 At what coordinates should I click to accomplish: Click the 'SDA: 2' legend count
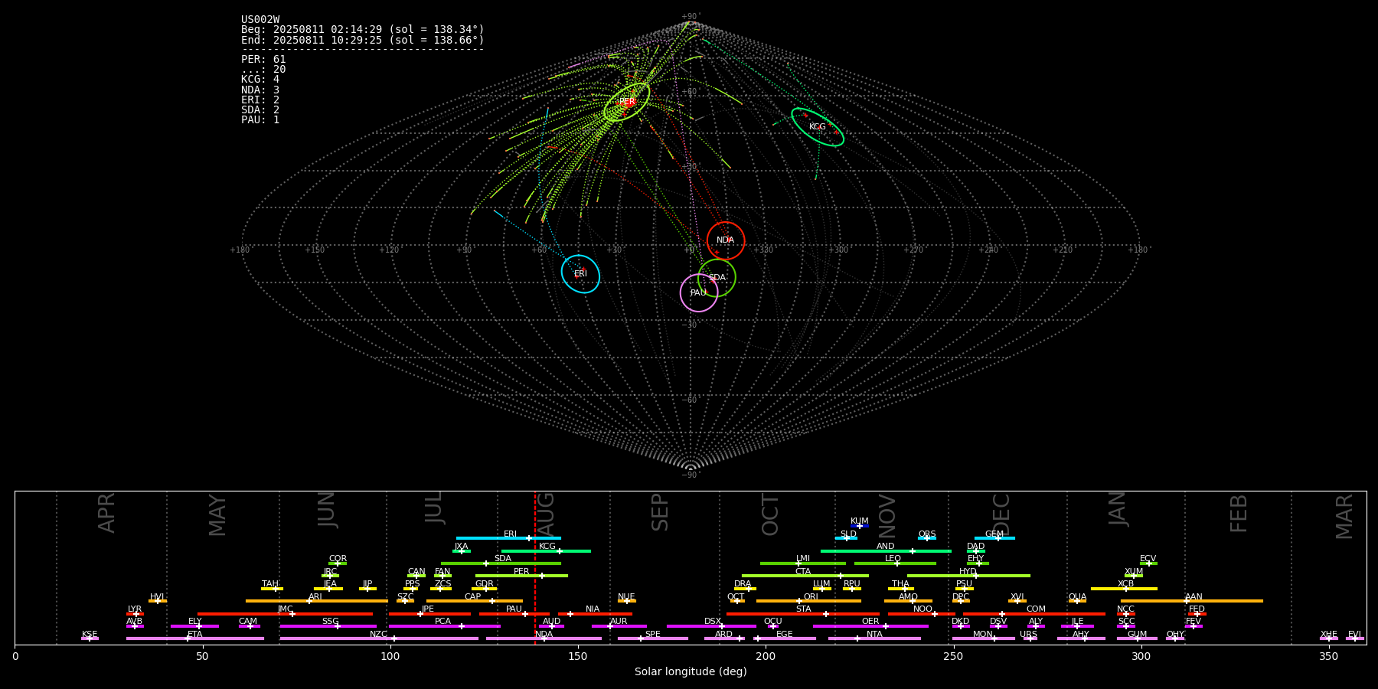[260, 110]
